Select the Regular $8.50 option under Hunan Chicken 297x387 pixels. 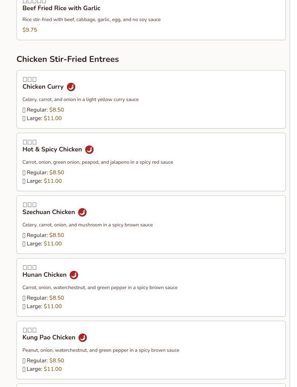(56, 298)
